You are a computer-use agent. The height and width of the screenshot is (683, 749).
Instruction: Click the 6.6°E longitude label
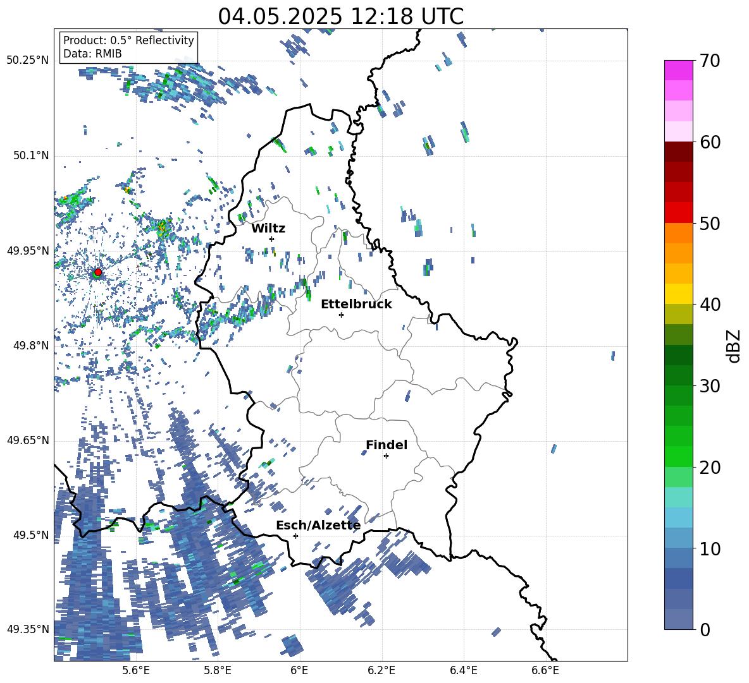coord(545,670)
